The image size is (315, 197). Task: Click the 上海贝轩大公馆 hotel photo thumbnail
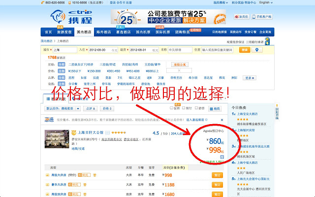click(x=57, y=139)
